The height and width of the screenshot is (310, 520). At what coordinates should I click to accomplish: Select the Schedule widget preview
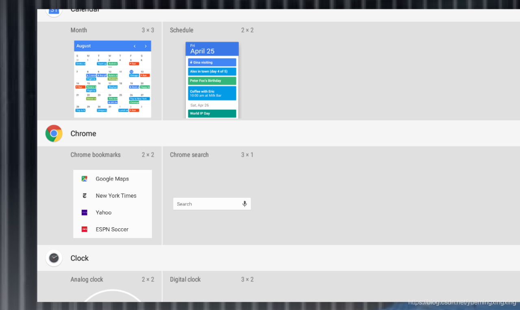tap(212, 80)
